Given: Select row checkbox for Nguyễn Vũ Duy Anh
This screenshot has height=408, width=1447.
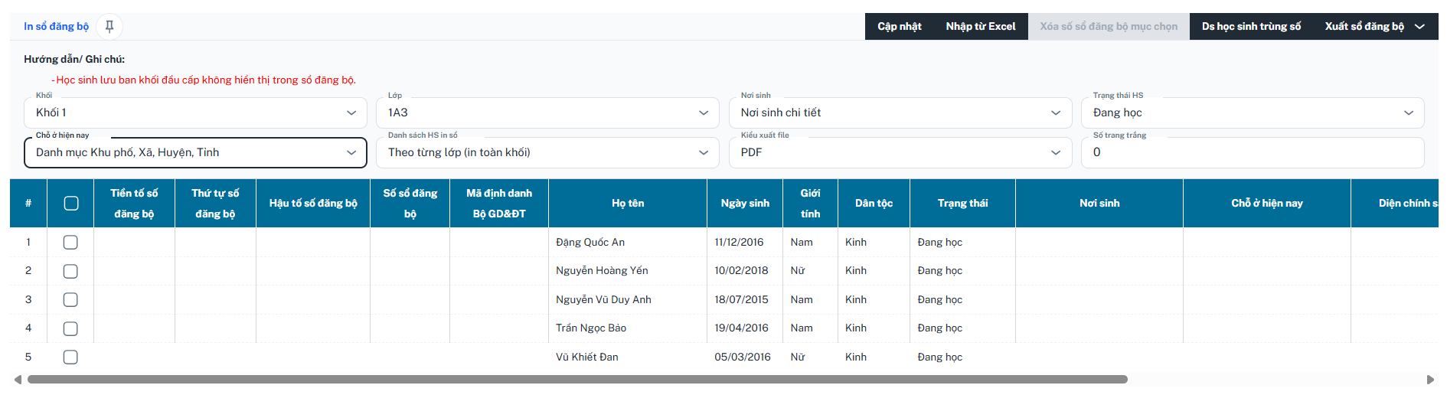Looking at the screenshot, I should (x=70, y=300).
